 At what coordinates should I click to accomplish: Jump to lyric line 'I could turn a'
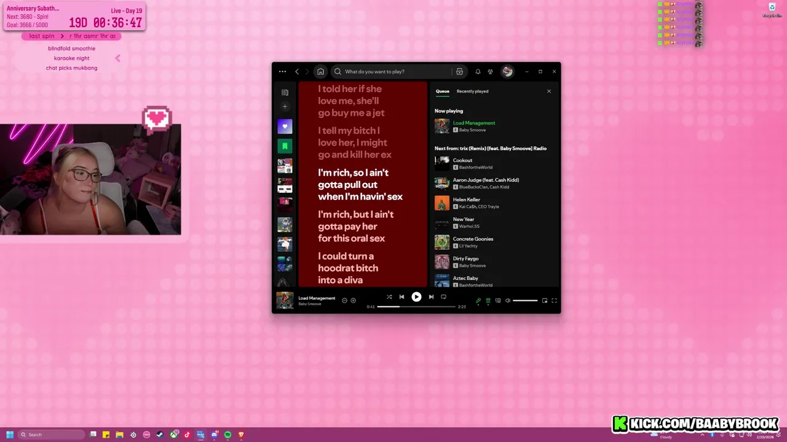(x=346, y=256)
